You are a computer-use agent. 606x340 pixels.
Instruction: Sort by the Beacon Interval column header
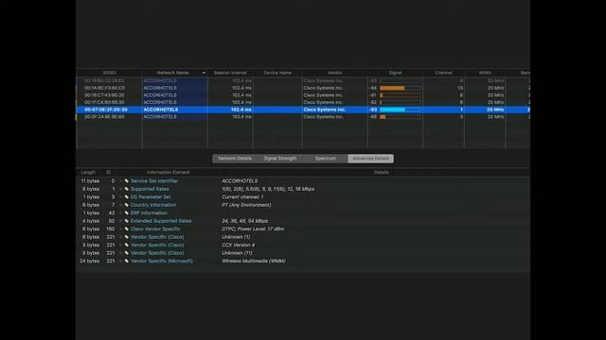click(230, 73)
